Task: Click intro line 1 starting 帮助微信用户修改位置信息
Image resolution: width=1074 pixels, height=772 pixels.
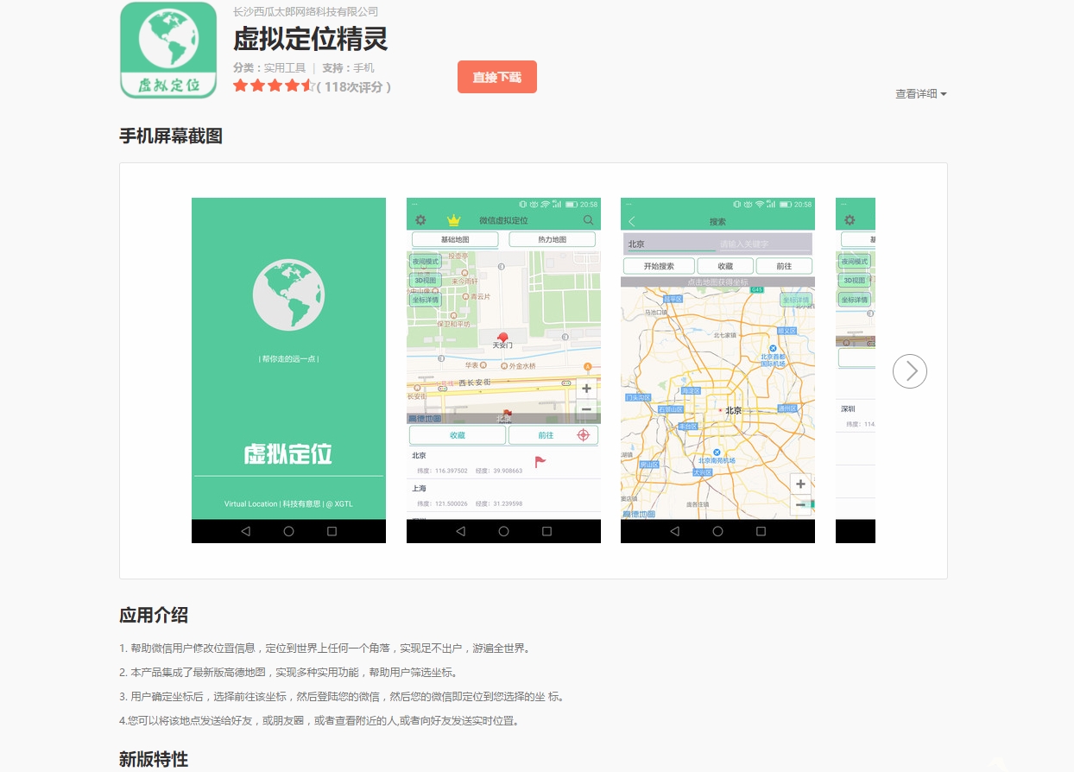Action: [325, 649]
